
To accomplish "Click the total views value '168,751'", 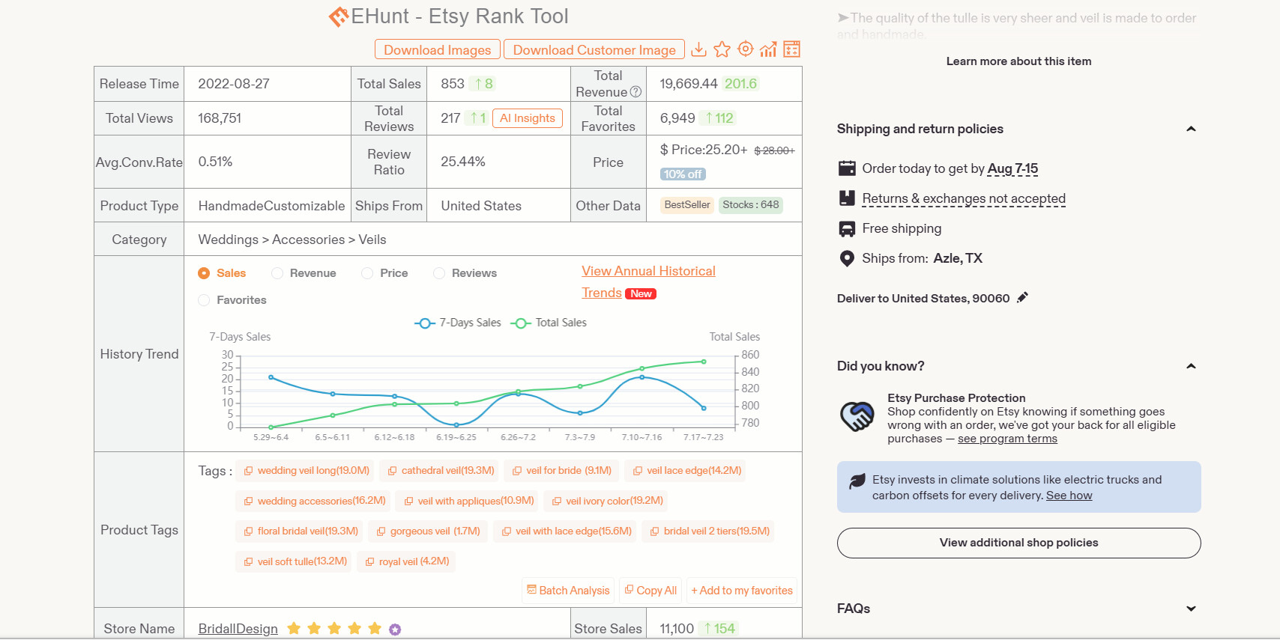I will pos(220,118).
